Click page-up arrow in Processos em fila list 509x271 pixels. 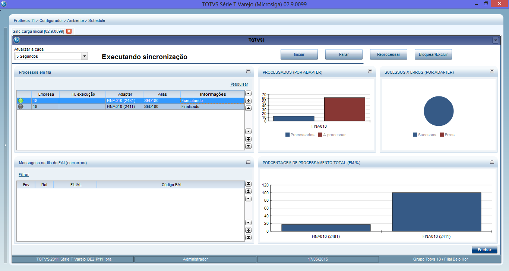pyautogui.click(x=248, y=101)
